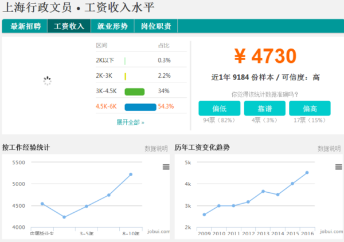344x242 pixels.
Task: Select the 工资收入 tab
Action: 69,26
